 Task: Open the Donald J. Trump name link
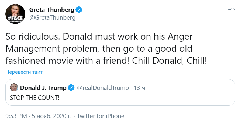[x=43, y=88]
